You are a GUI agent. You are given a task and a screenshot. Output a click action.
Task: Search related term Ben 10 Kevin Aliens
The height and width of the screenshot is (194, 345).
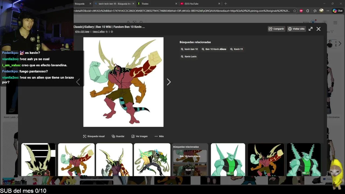(214, 49)
